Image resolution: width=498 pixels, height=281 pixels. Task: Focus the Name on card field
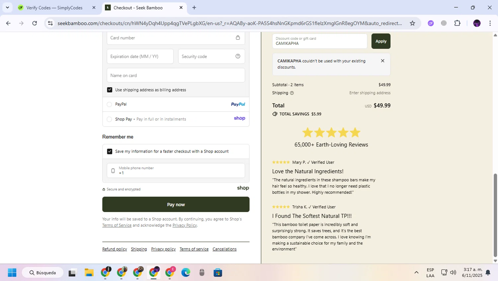(x=176, y=75)
